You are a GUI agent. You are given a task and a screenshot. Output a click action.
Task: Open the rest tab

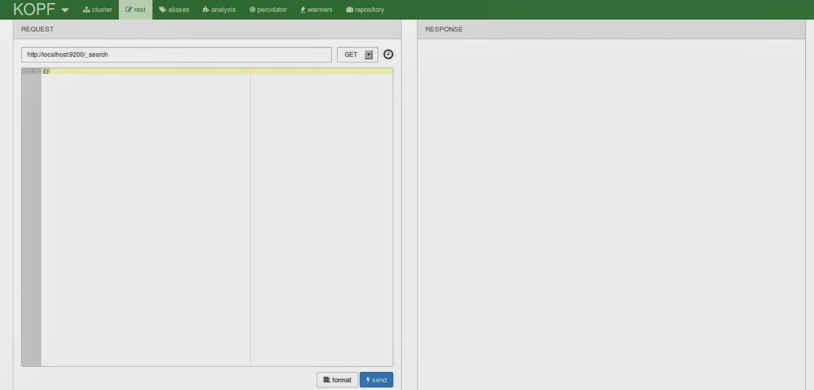coord(135,10)
